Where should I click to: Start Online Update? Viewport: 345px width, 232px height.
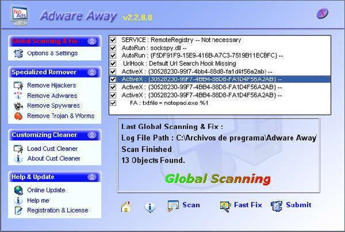(46, 190)
